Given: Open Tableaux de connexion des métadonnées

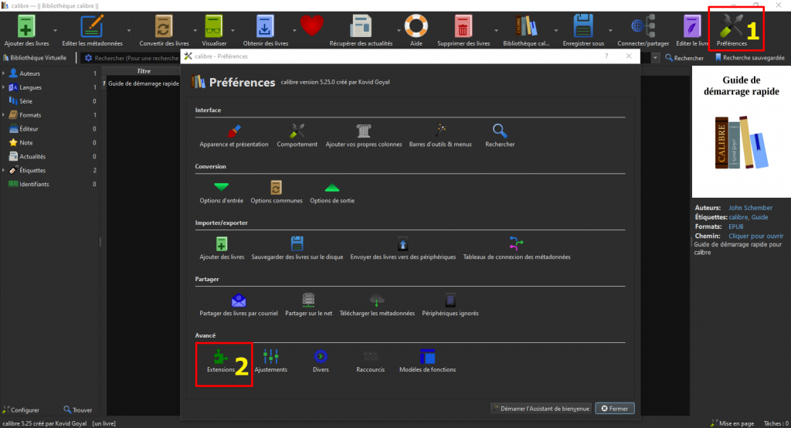Looking at the screenshot, I should pos(517,248).
